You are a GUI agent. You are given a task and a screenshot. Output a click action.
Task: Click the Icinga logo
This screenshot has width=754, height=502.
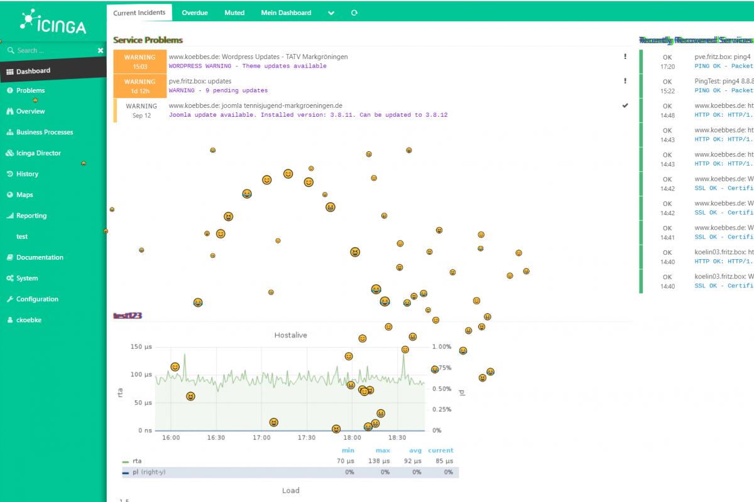click(53, 22)
